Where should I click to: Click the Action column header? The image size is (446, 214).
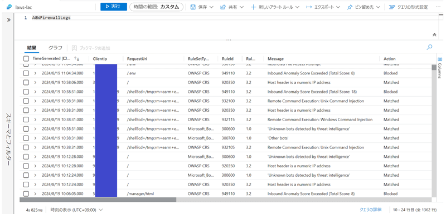tap(389, 59)
